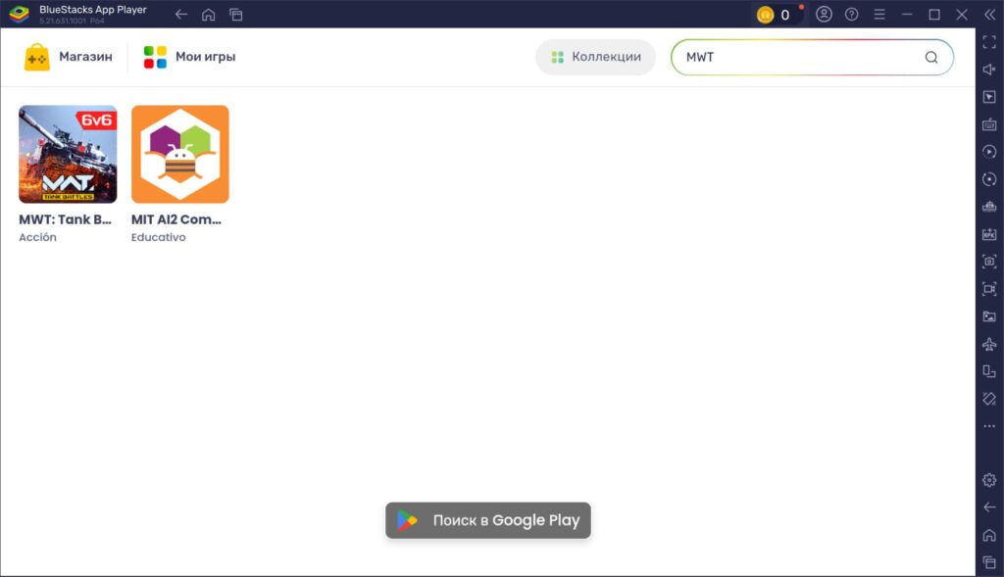Collapse the right sidebar with double chevron
Image resolution: width=1004 pixels, height=577 pixels.
point(989,15)
